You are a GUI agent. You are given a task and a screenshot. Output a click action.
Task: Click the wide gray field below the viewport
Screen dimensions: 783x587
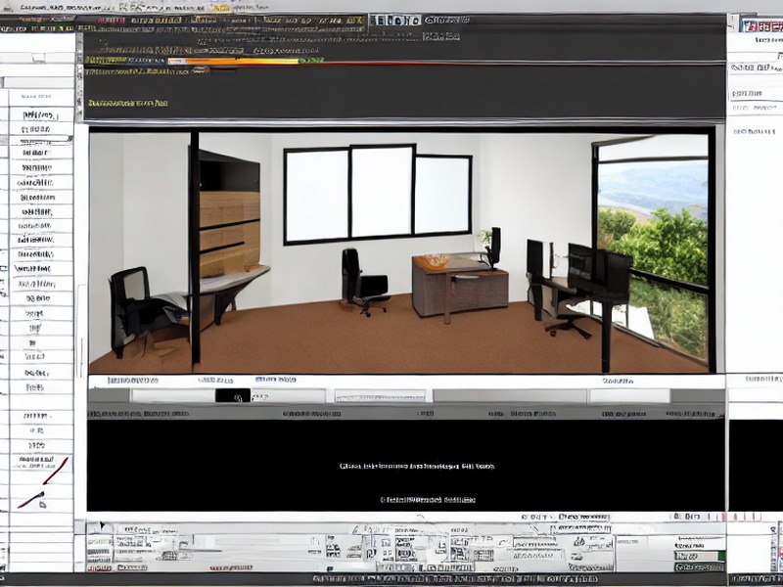pyautogui.click(x=509, y=396)
